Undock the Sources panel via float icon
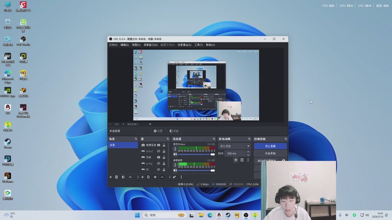The height and width of the screenshot is (220, 392). pyautogui.click(x=168, y=139)
